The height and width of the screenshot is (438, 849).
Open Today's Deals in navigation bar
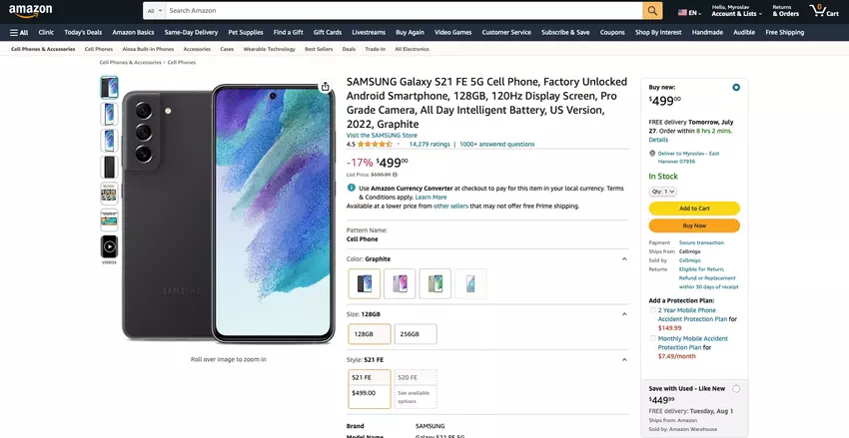[83, 32]
